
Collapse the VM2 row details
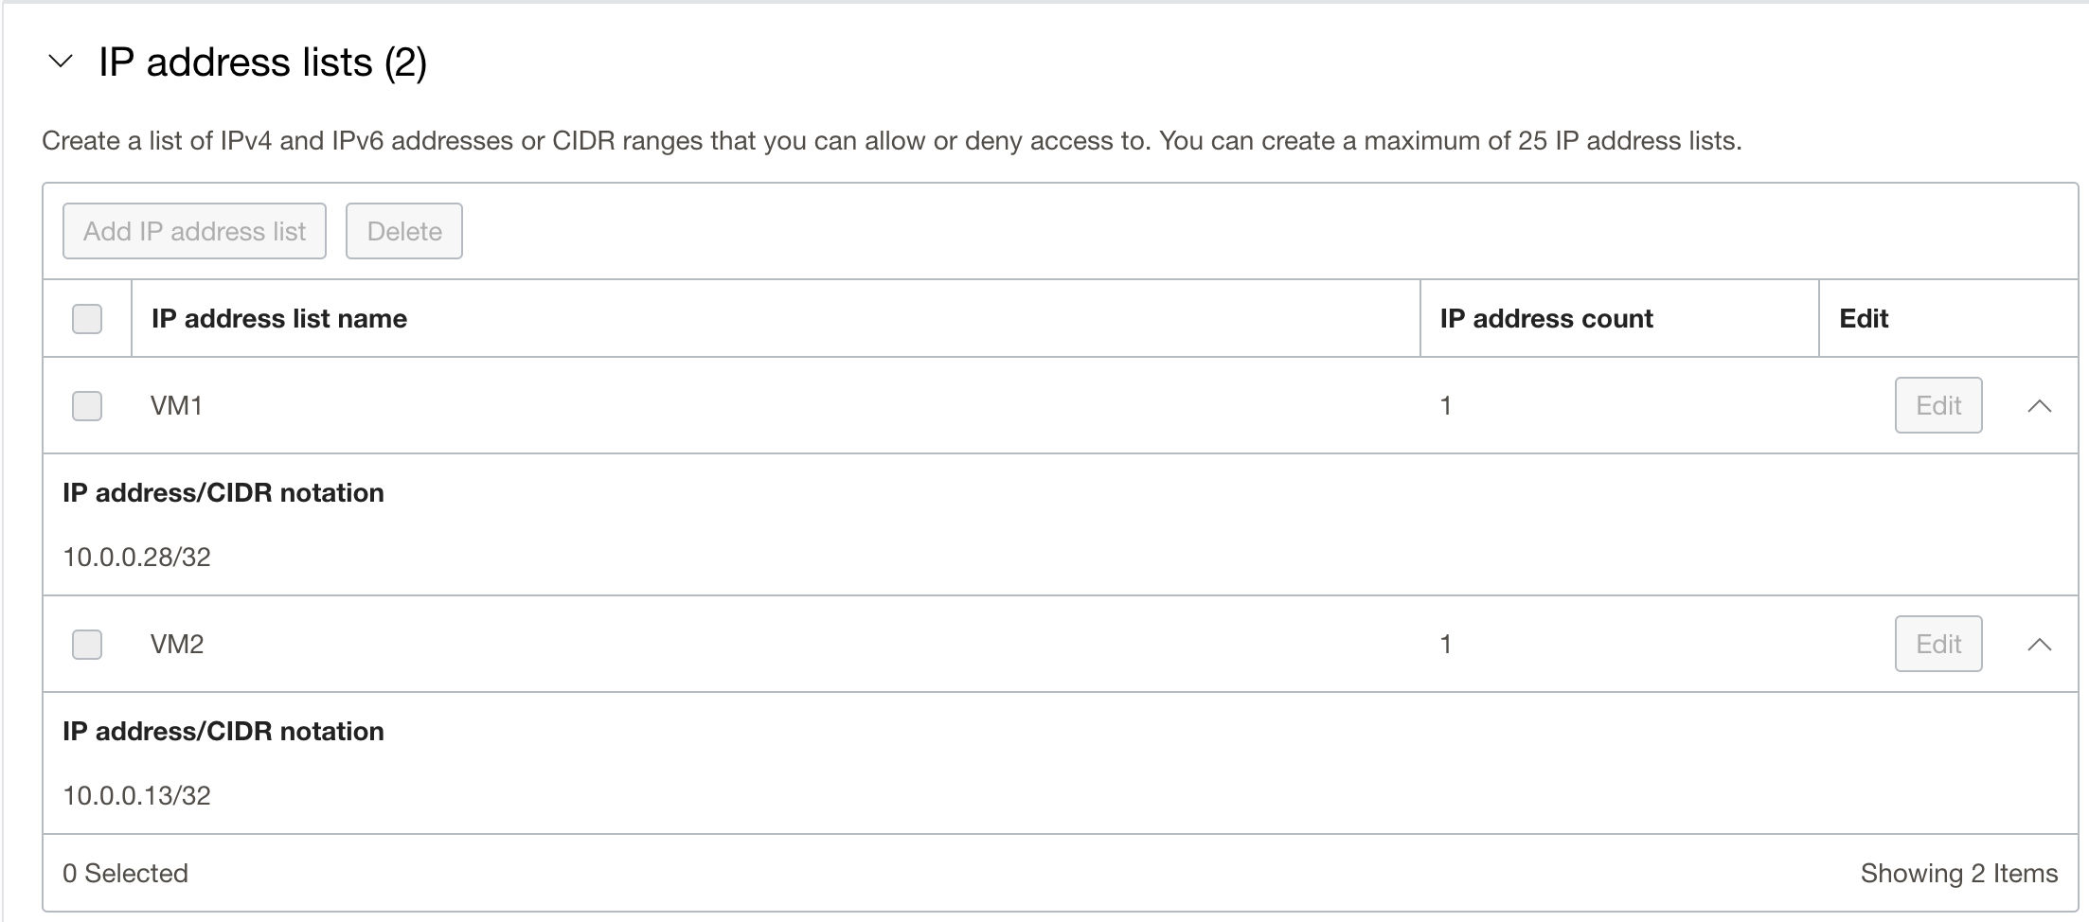click(x=2041, y=644)
